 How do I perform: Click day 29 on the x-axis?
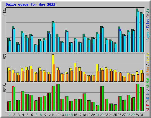click(x=133, y=115)
